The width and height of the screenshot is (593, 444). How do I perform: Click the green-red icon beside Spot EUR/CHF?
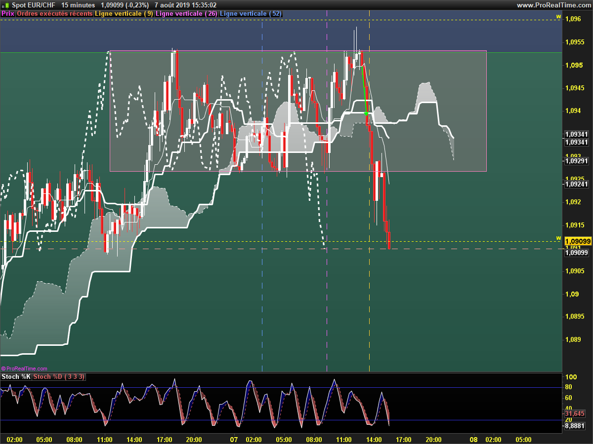pyautogui.click(x=5, y=5)
